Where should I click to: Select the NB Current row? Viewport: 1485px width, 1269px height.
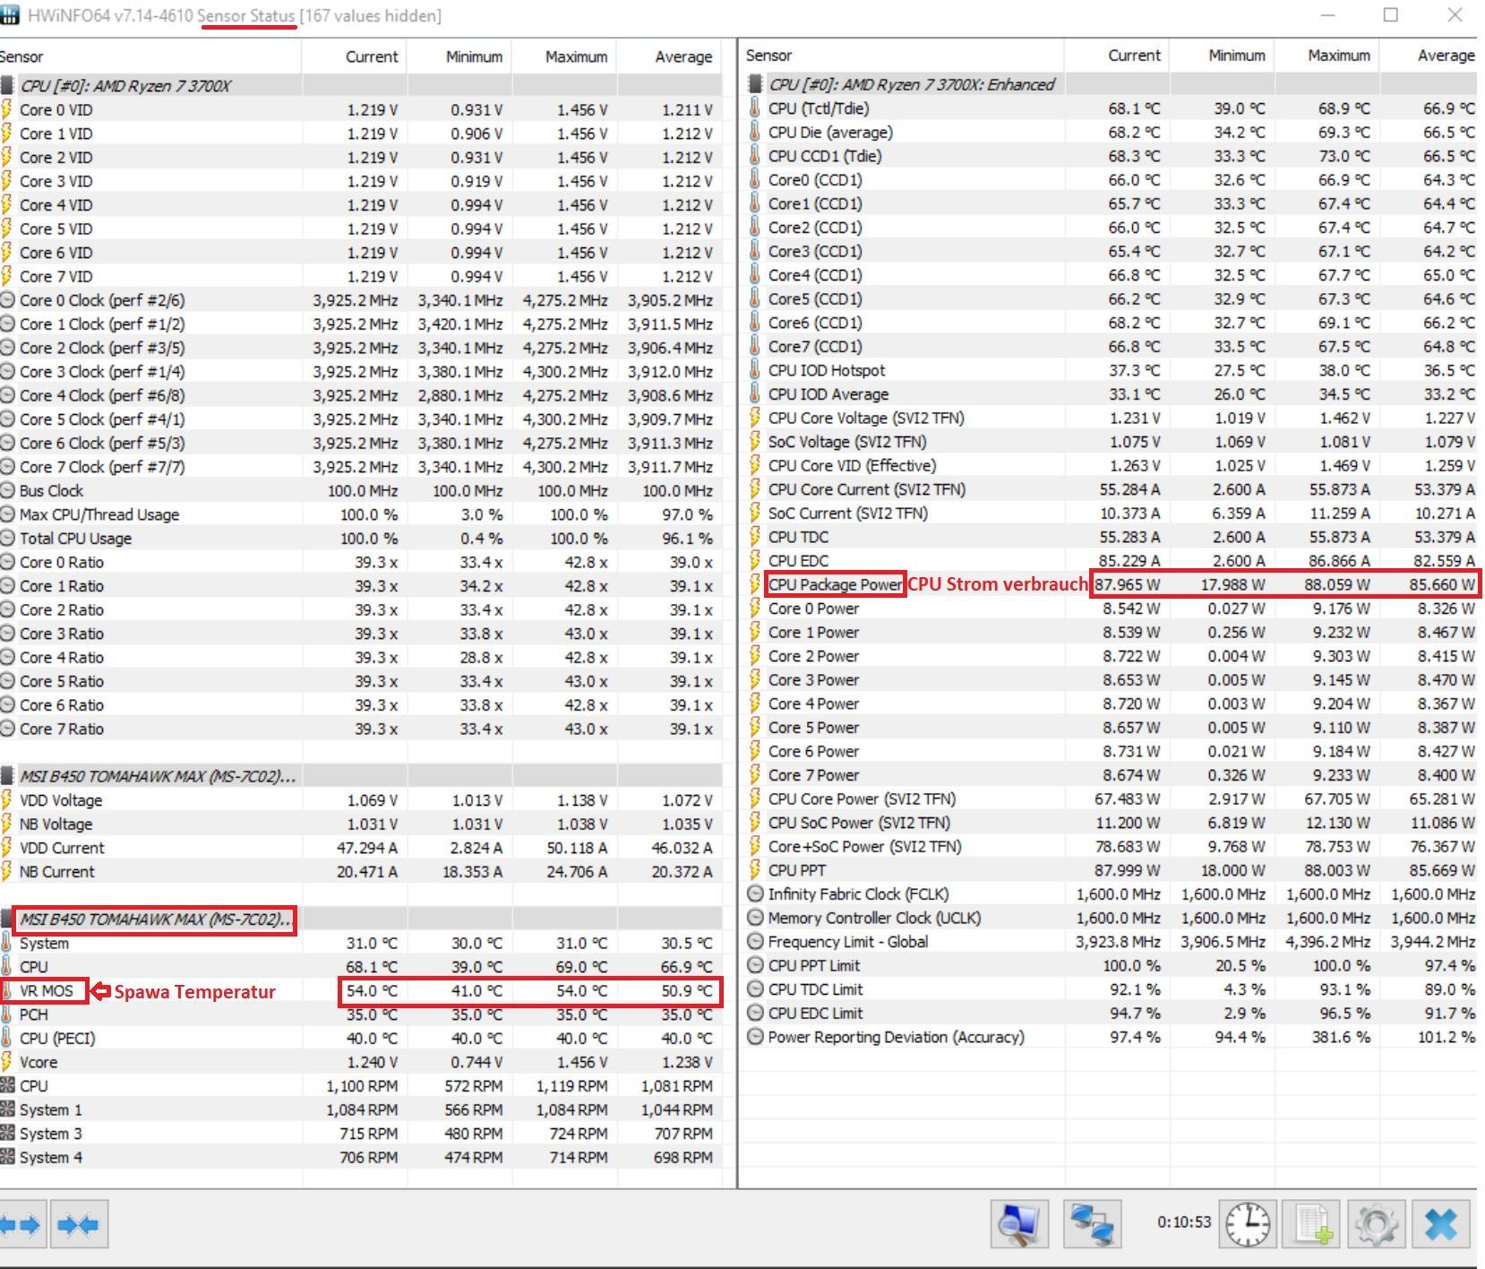tap(361, 871)
